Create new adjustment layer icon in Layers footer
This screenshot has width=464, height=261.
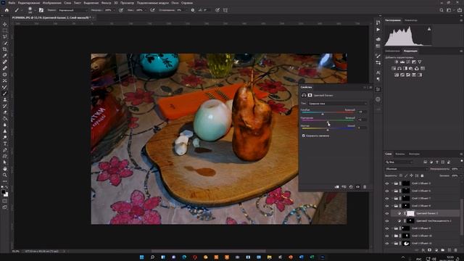tap(436, 250)
